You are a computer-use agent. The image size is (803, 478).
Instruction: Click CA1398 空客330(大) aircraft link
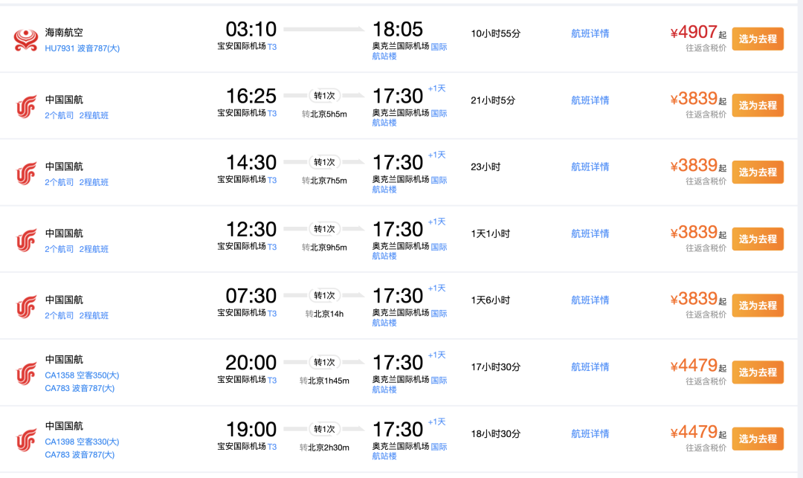point(82,442)
